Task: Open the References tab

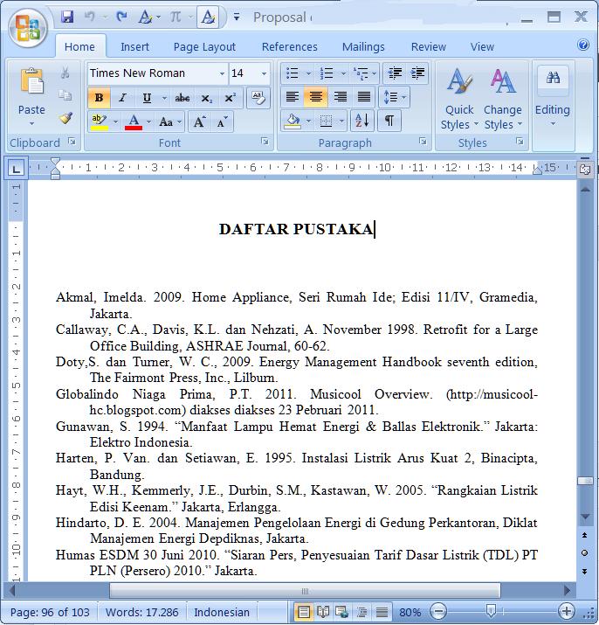Action: pos(290,46)
